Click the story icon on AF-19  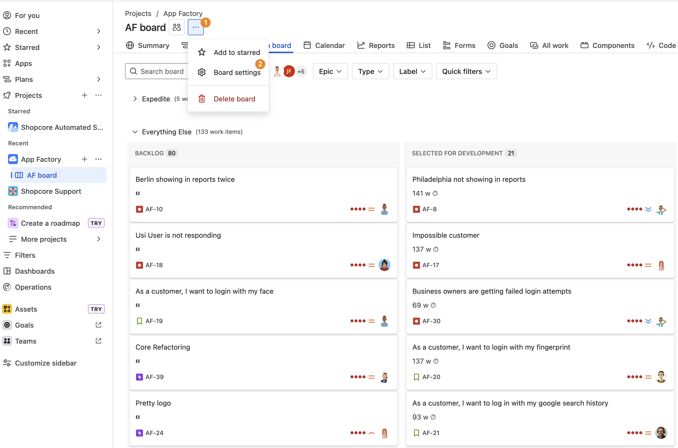tap(139, 321)
